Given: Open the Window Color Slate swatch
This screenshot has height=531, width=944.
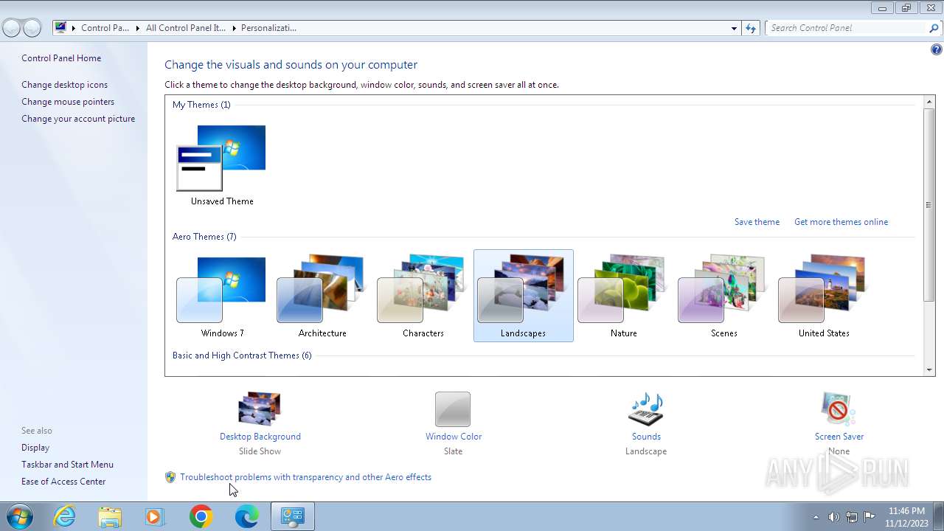Looking at the screenshot, I should click(453, 409).
